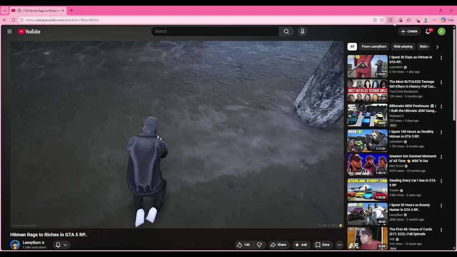Viewport: 457px width, 257px height.
Task: Go to YouTube home via logo
Action: coord(29,31)
